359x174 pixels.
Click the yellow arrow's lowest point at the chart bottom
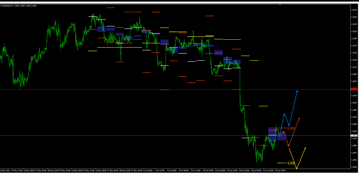pyautogui.click(x=296, y=169)
